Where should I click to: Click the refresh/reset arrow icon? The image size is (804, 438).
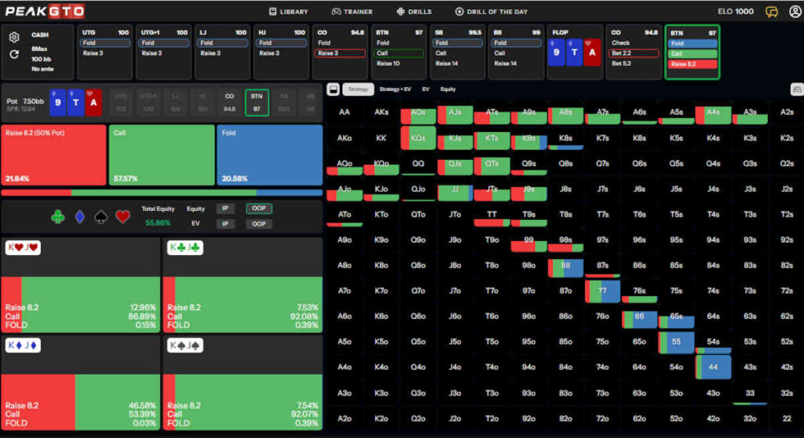(14, 54)
